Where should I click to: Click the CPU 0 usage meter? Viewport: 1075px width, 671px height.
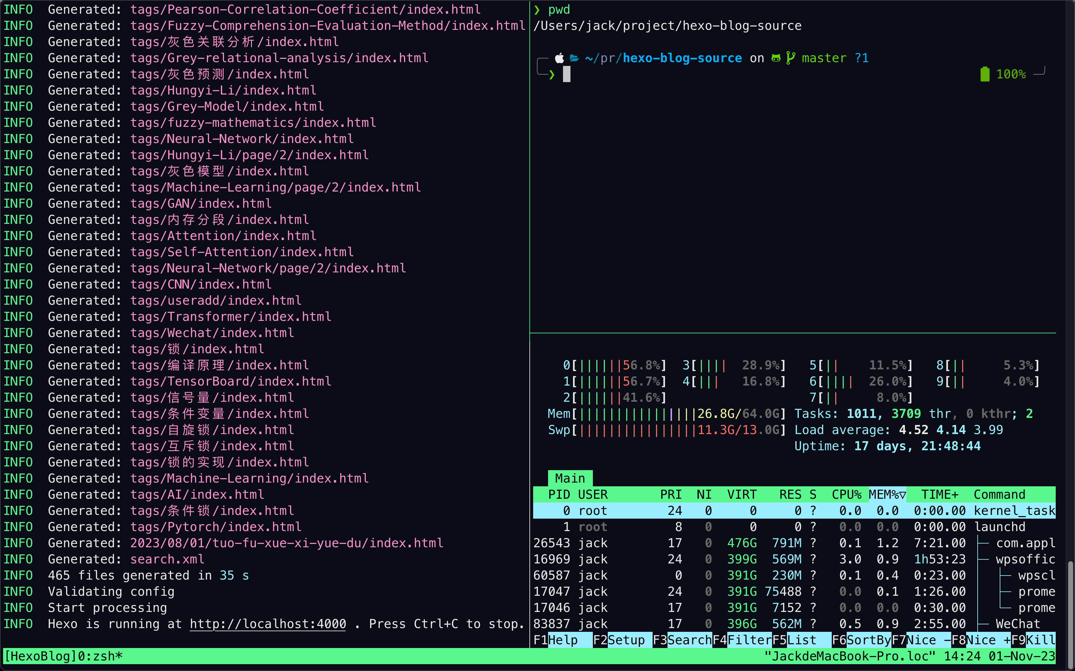point(615,365)
